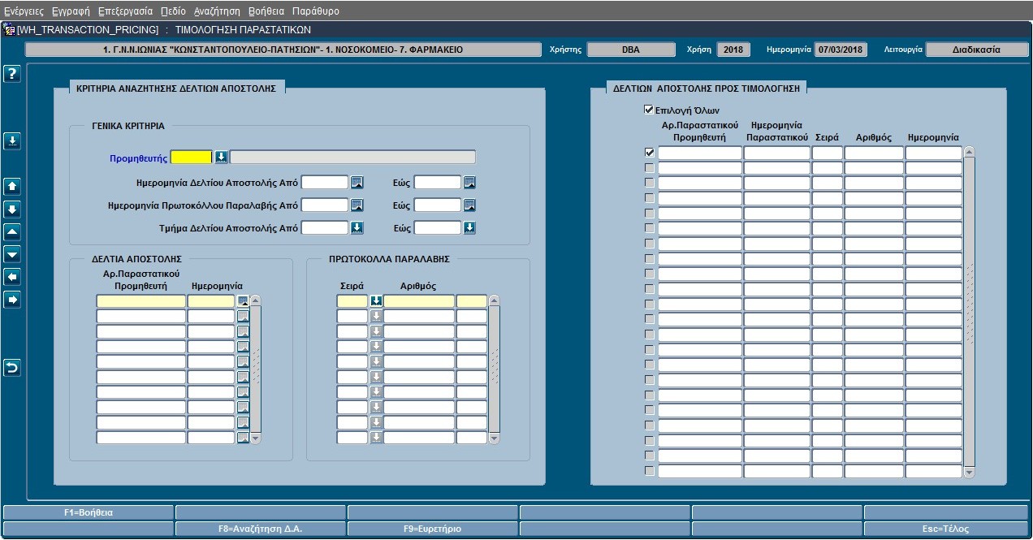Open calendar in first Δελτία Αποστολής row
The image size is (1033, 540).
pos(242,301)
